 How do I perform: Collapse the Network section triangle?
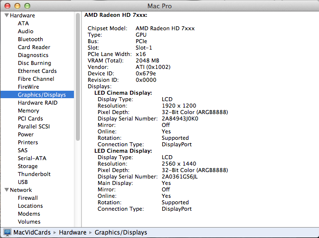pyautogui.click(x=7, y=190)
